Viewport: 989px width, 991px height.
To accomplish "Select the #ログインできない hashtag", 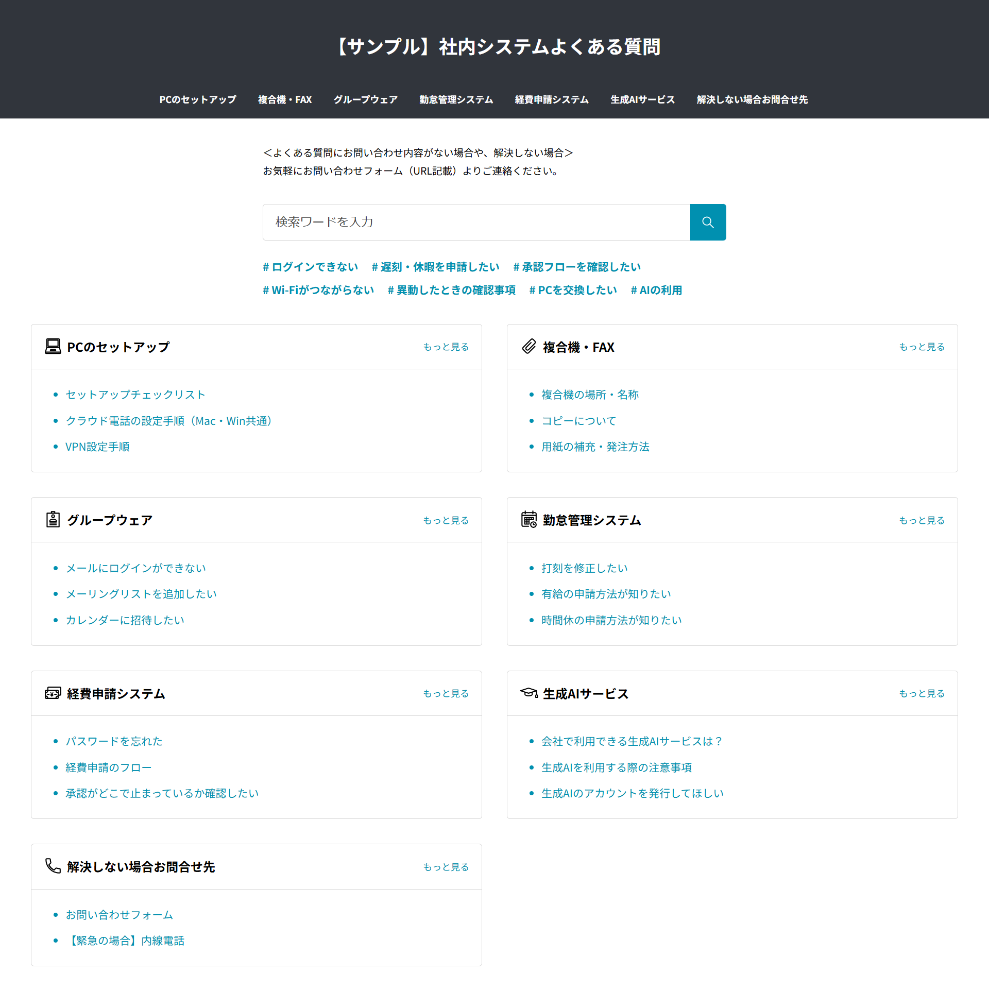I will [310, 267].
